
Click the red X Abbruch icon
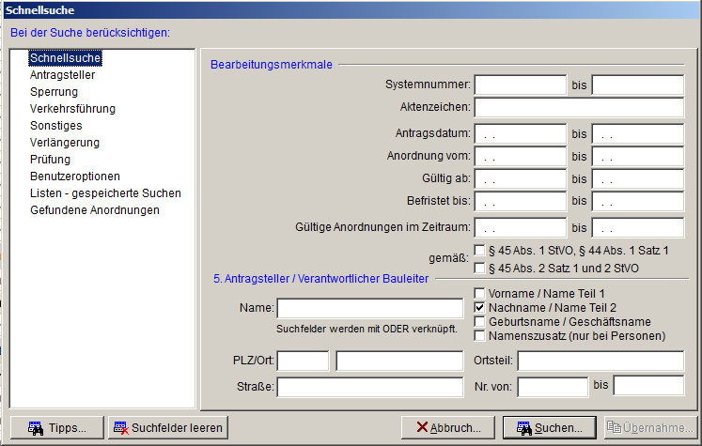coord(422,427)
